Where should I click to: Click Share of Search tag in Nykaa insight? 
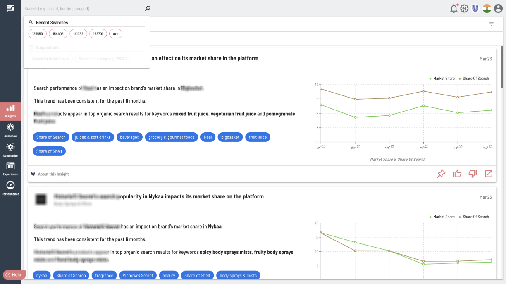[x=71, y=275]
